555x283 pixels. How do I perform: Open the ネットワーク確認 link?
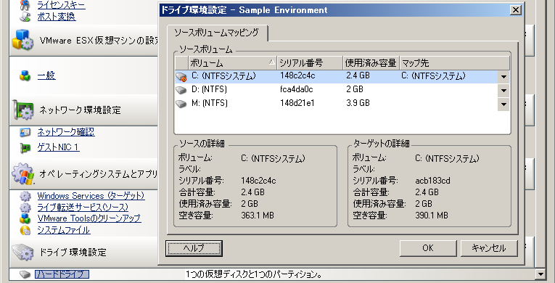(66, 132)
